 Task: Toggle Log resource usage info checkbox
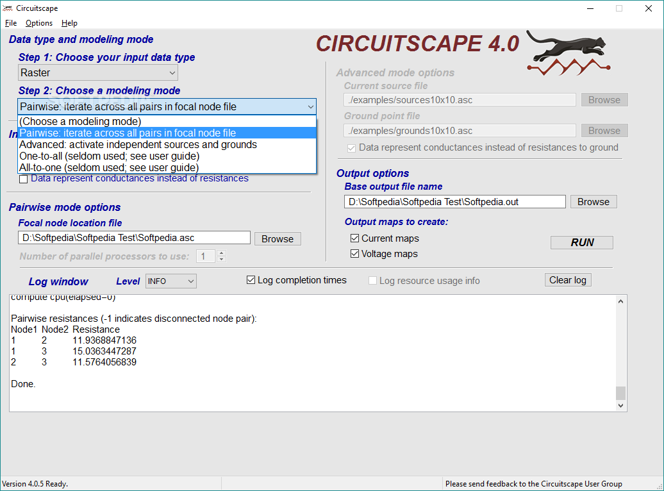(x=372, y=281)
